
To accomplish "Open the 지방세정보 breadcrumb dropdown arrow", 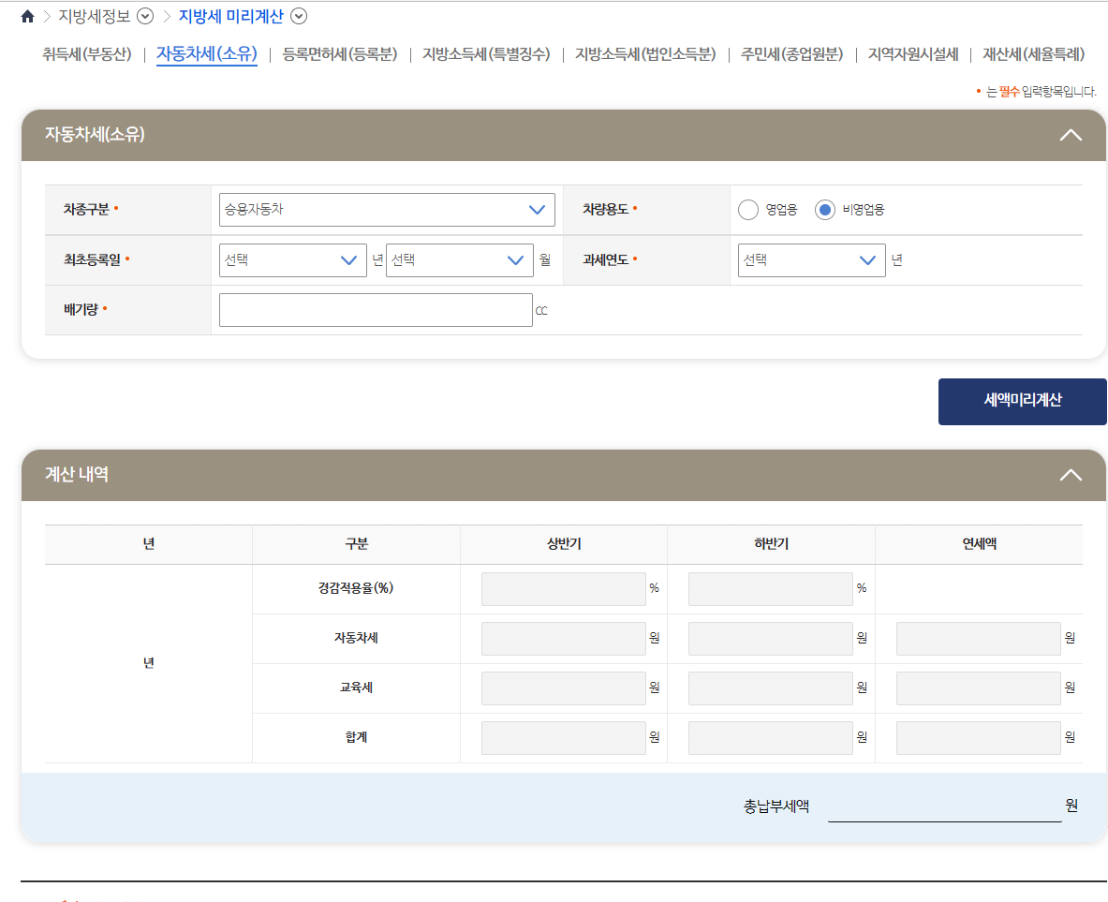I will (x=145, y=16).
